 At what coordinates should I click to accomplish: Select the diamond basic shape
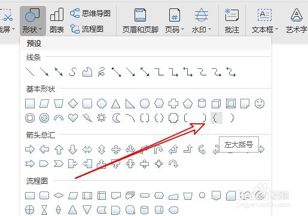pos(73,104)
